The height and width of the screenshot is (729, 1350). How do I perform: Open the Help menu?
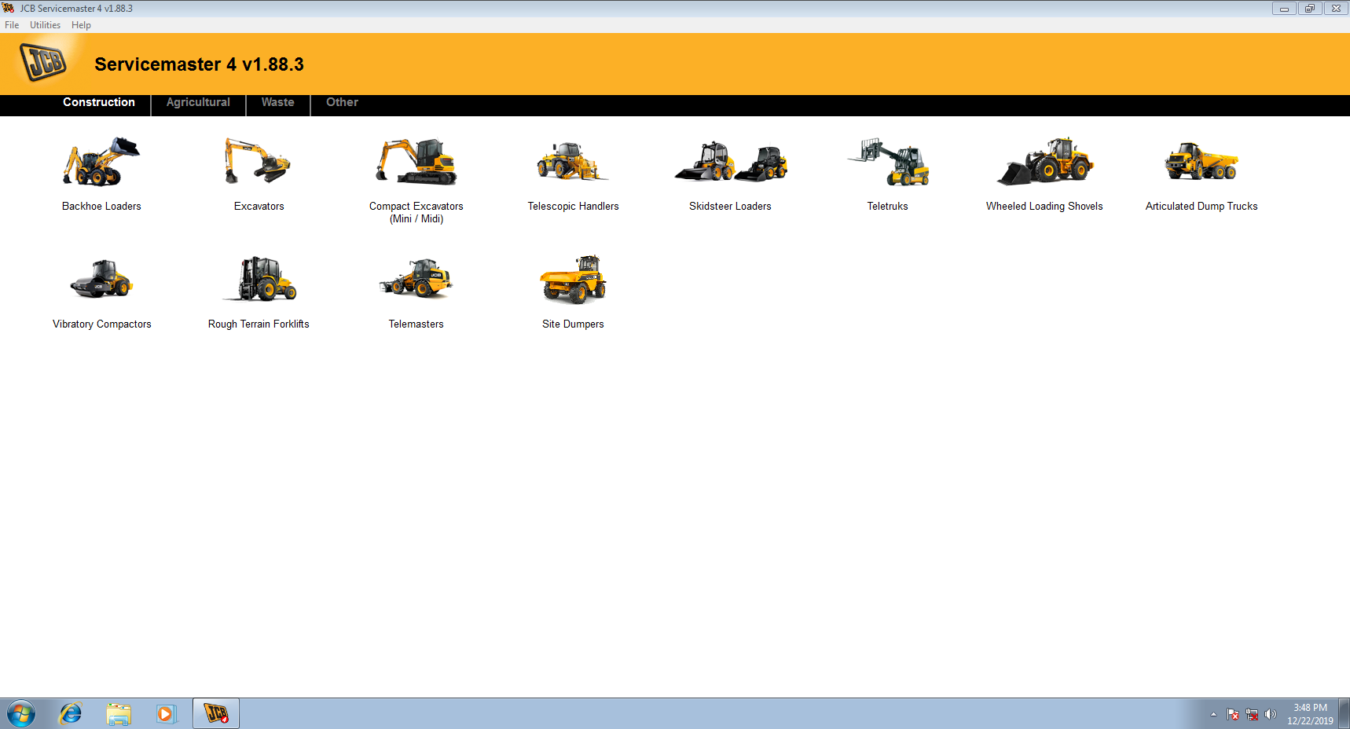click(81, 25)
